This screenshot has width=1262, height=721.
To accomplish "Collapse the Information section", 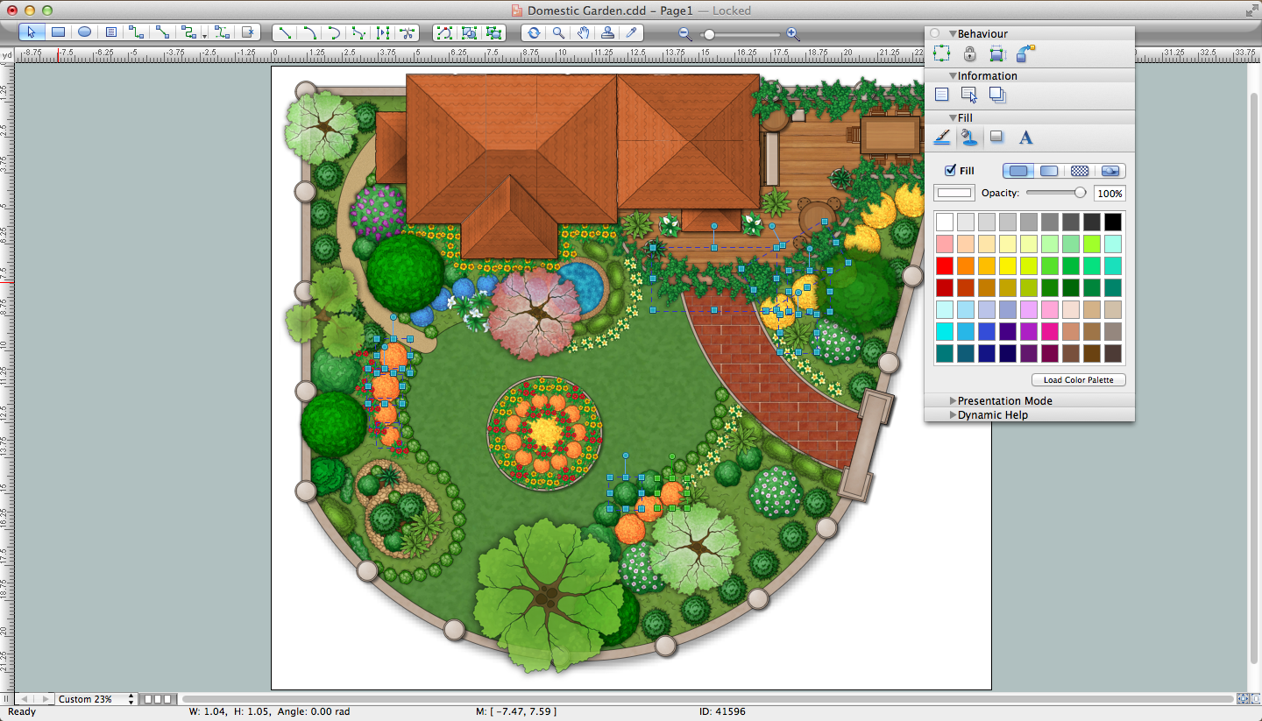I will click(953, 76).
